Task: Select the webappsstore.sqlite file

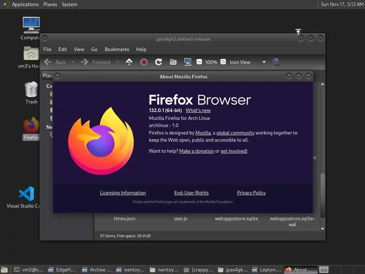Action: 236,219
